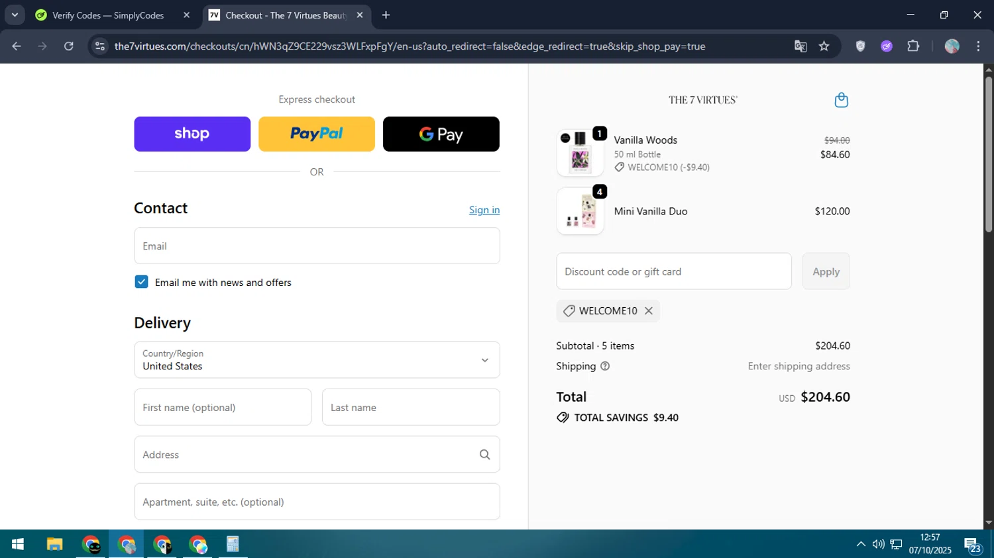This screenshot has width=994, height=558.
Task: Click the Mini Vanilla Duo product thumbnail
Action: pyautogui.click(x=580, y=211)
